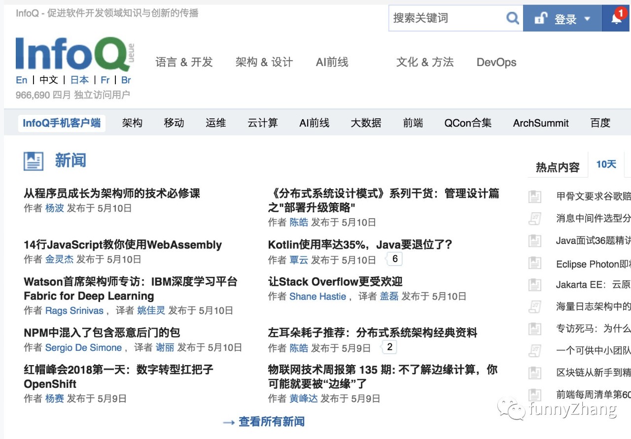
Task: Open the DevOps menu
Action: click(496, 62)
